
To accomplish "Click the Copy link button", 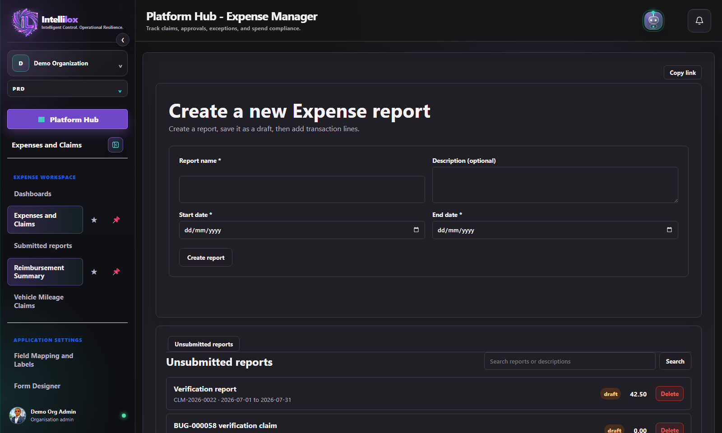I will coord(682,73).
